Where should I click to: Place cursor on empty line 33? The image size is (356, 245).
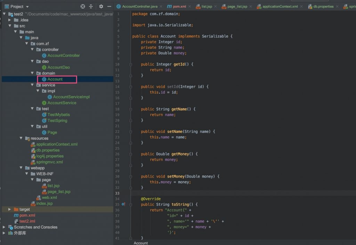pos(243,193)
